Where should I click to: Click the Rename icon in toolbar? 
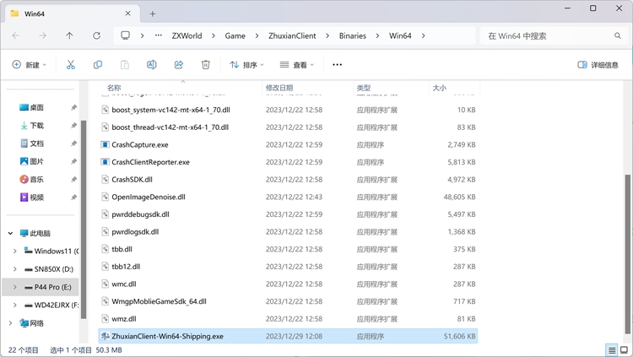tap(152, 65)
